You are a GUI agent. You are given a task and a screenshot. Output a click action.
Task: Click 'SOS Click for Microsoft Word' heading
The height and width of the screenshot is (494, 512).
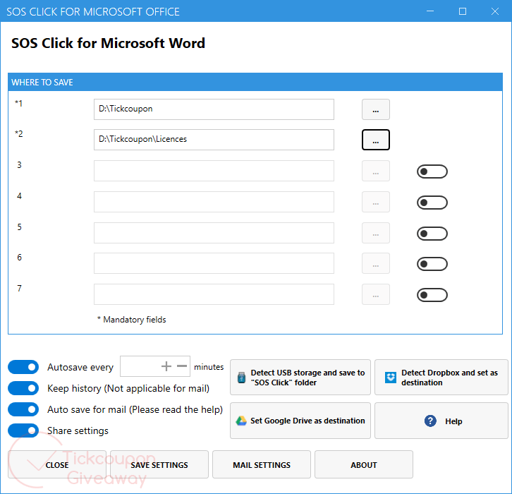[x=108, y=43]
